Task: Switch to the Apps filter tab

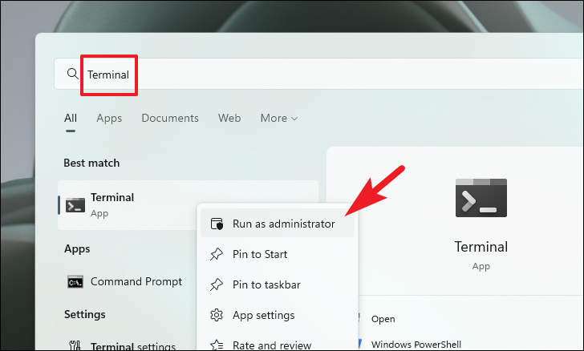Action: point(109,118)
